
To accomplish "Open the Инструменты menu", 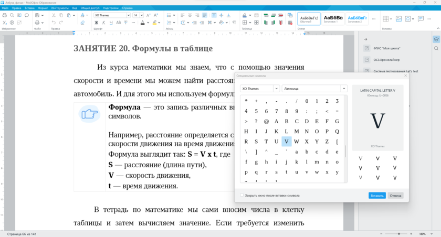I will pos(60,8).
